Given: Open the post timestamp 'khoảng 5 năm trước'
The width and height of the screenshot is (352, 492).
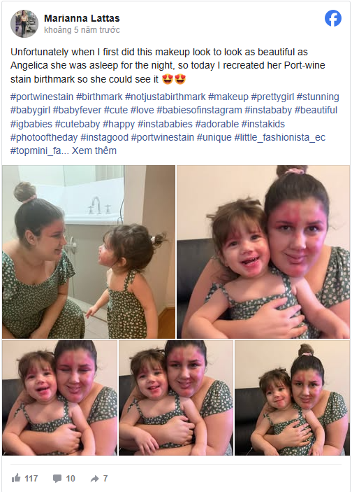Looking at the screenshot, I should [82, 30].
